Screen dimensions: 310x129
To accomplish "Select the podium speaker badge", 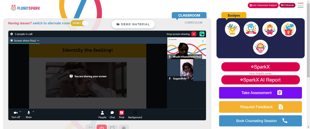I will click(288, 29).
